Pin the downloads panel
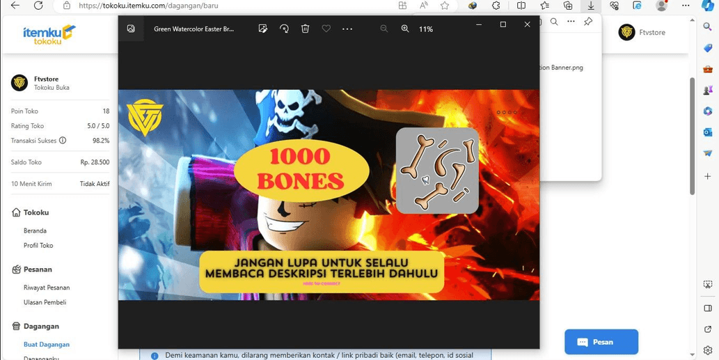 click(588, 22)
